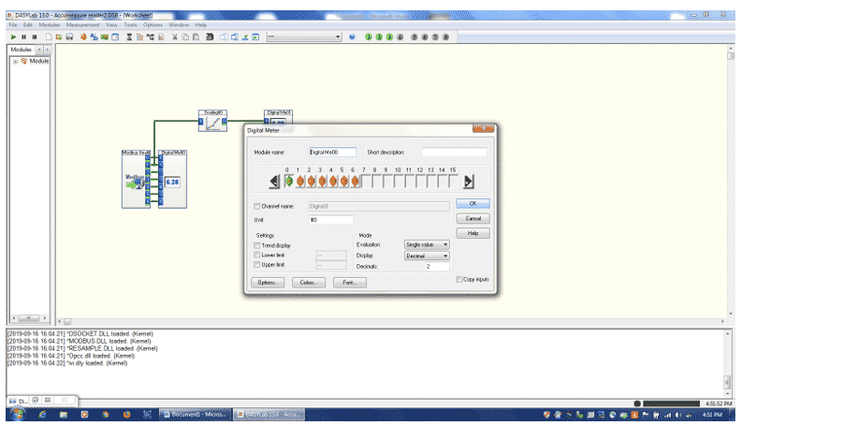Click the Colors... button

[x=307, y=282]
